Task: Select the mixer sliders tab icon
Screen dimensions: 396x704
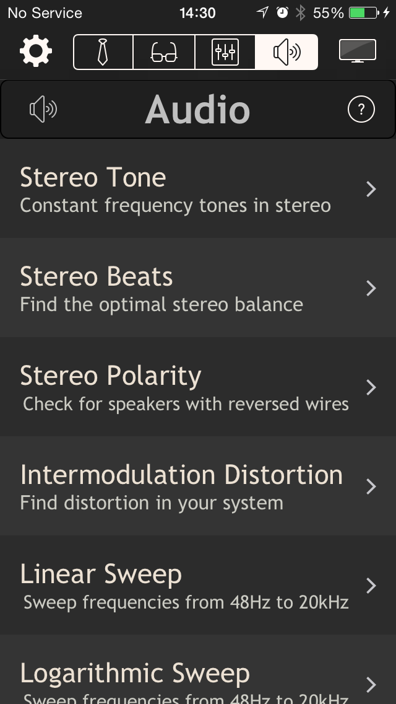Action: tap(225, 52)
